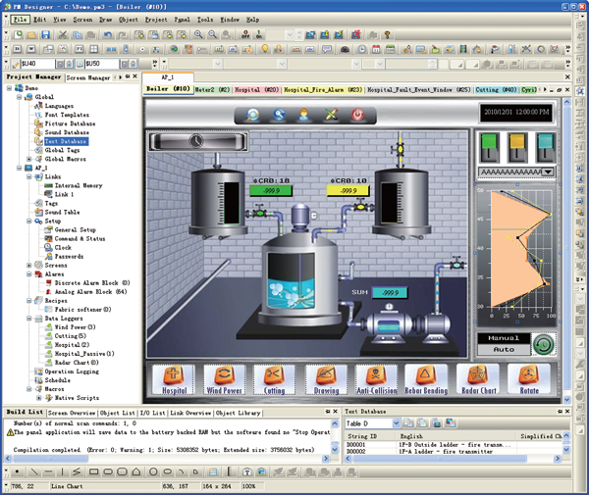Click the State 0 Off icon
The height and width of the screenshot is (495, 589).
(245, 35)
